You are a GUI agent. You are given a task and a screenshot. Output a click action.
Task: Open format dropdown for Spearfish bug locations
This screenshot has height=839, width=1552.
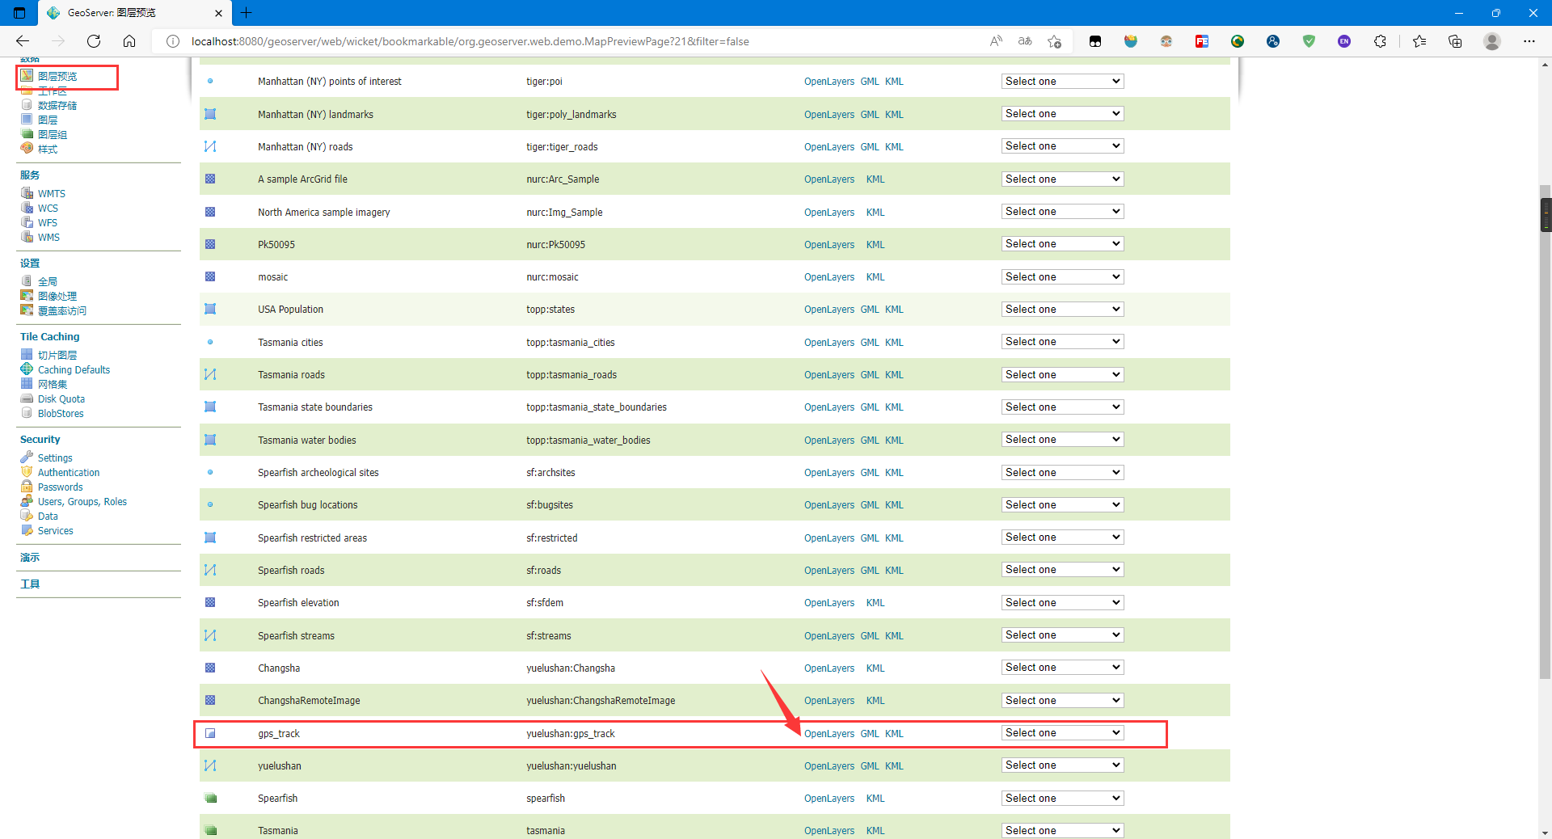[x=1062, y=504]
